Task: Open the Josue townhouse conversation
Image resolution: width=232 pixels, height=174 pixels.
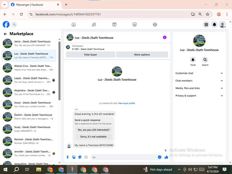Action: click(x=29, y=104)
